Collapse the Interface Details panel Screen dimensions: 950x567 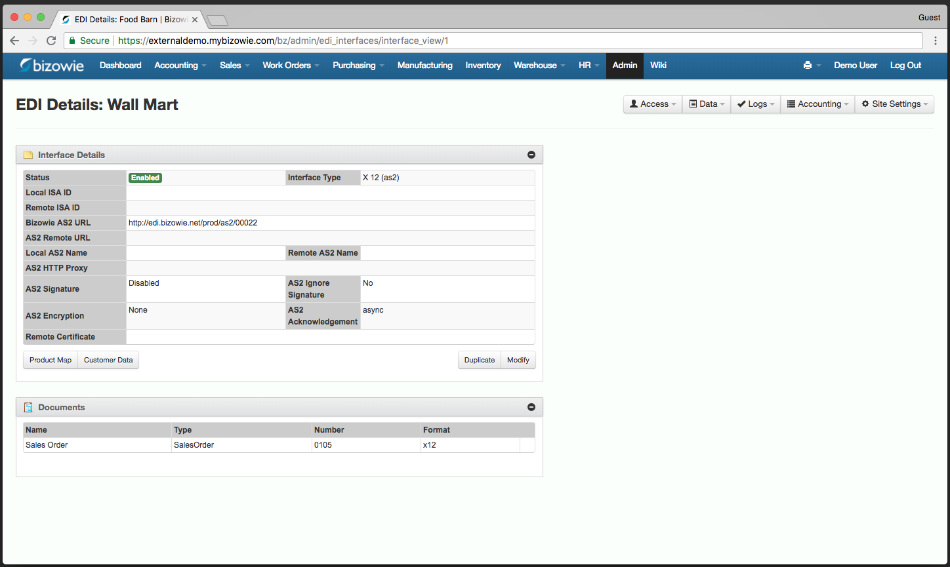531,155
